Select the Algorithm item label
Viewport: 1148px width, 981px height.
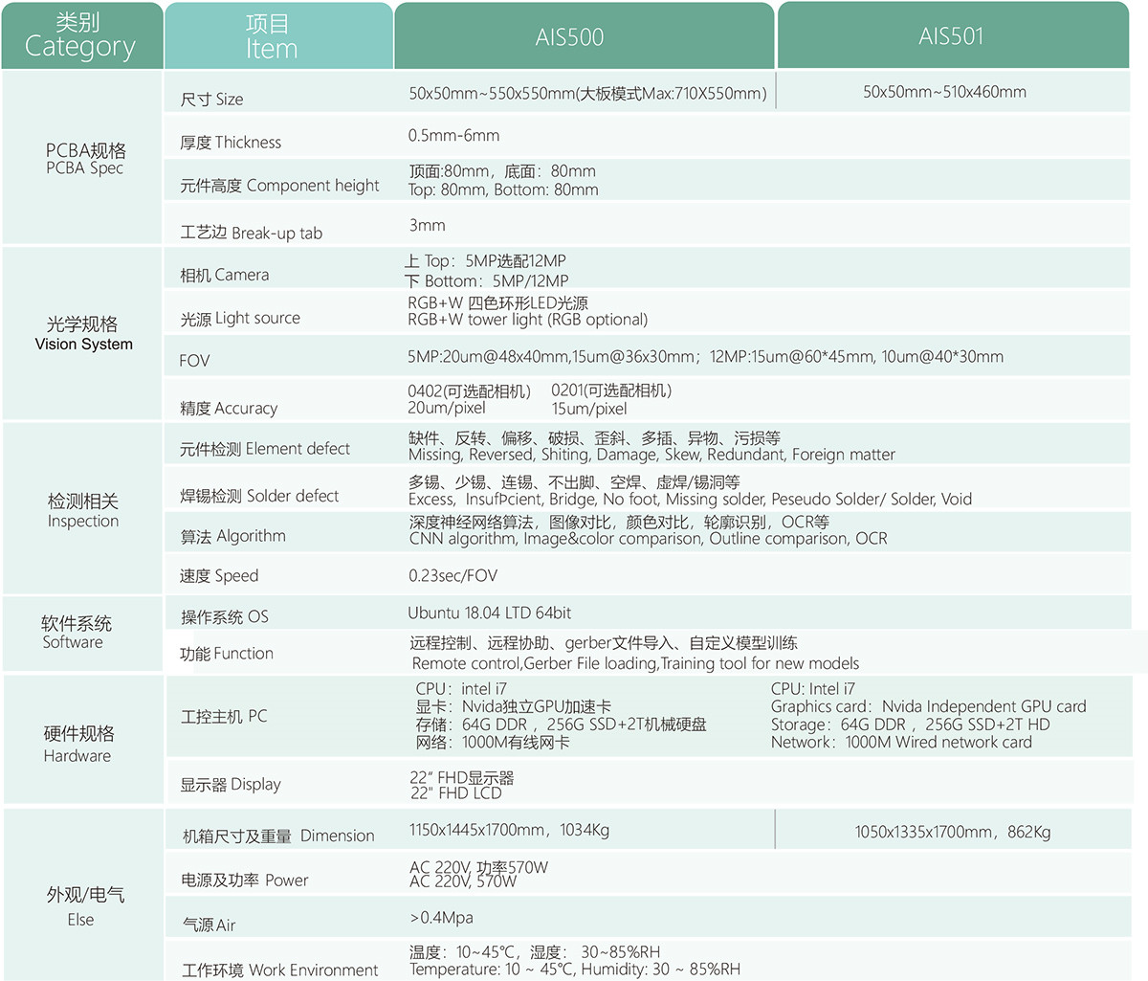pyautogui.click(x=232, y=536)
